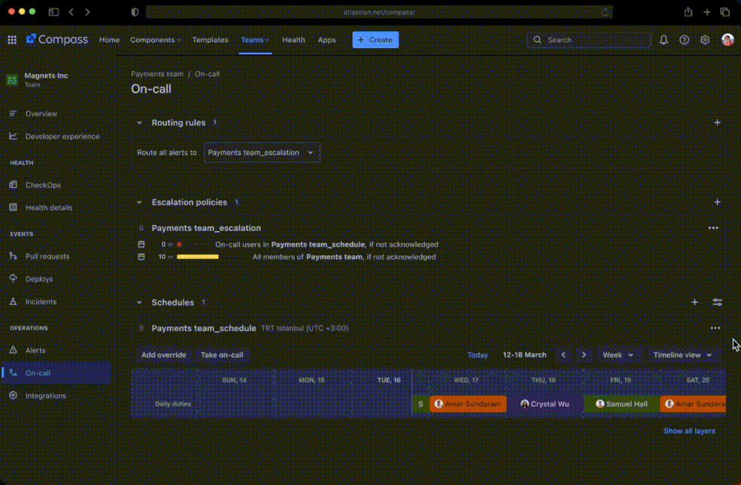
Task: Open the Templates page
Action: (x=211, y=40)
